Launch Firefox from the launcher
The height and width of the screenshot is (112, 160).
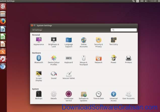coord(3,21)
